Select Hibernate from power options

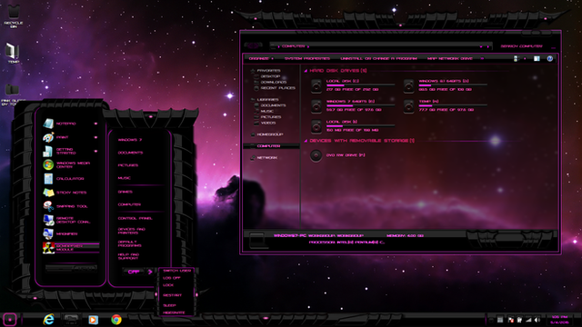(174, 312)
